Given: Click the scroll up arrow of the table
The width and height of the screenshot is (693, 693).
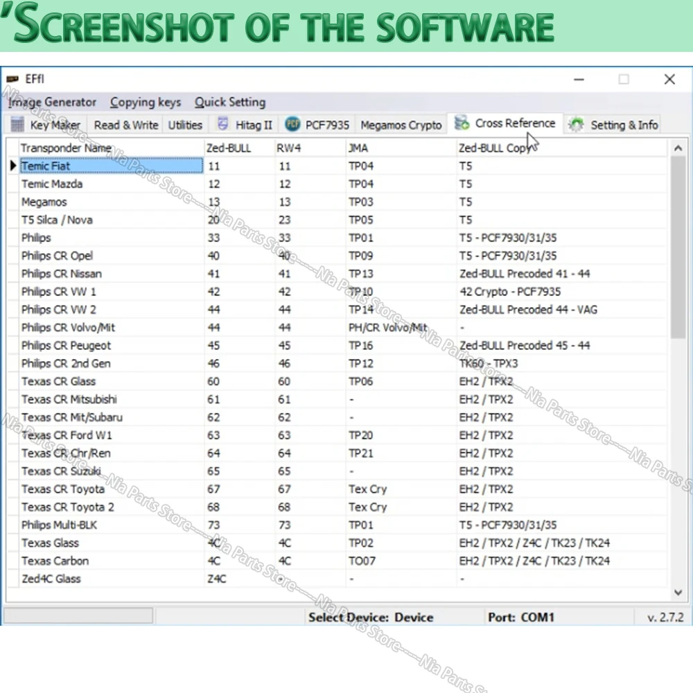Looking at the screenshot, I should 678,148.
